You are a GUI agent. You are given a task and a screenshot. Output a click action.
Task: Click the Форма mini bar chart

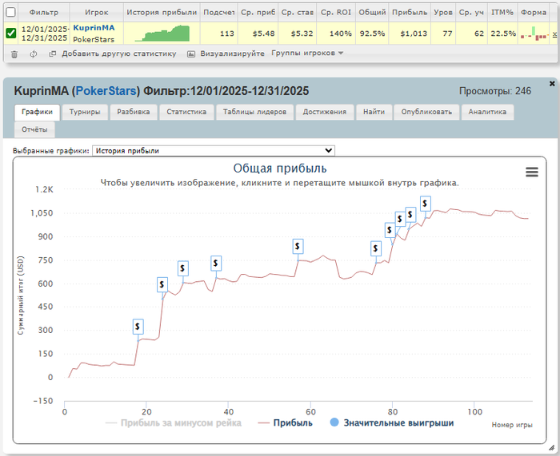[534, 34]
